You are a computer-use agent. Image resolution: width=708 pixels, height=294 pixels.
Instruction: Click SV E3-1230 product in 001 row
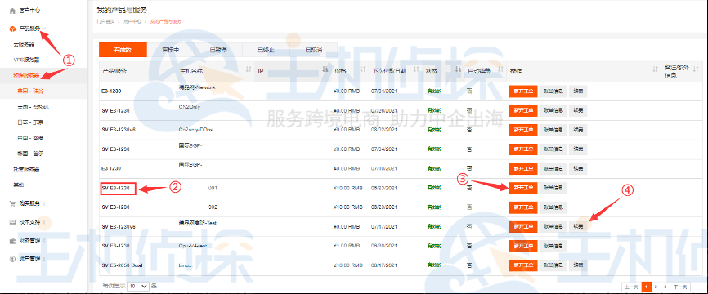click(116, 188)
